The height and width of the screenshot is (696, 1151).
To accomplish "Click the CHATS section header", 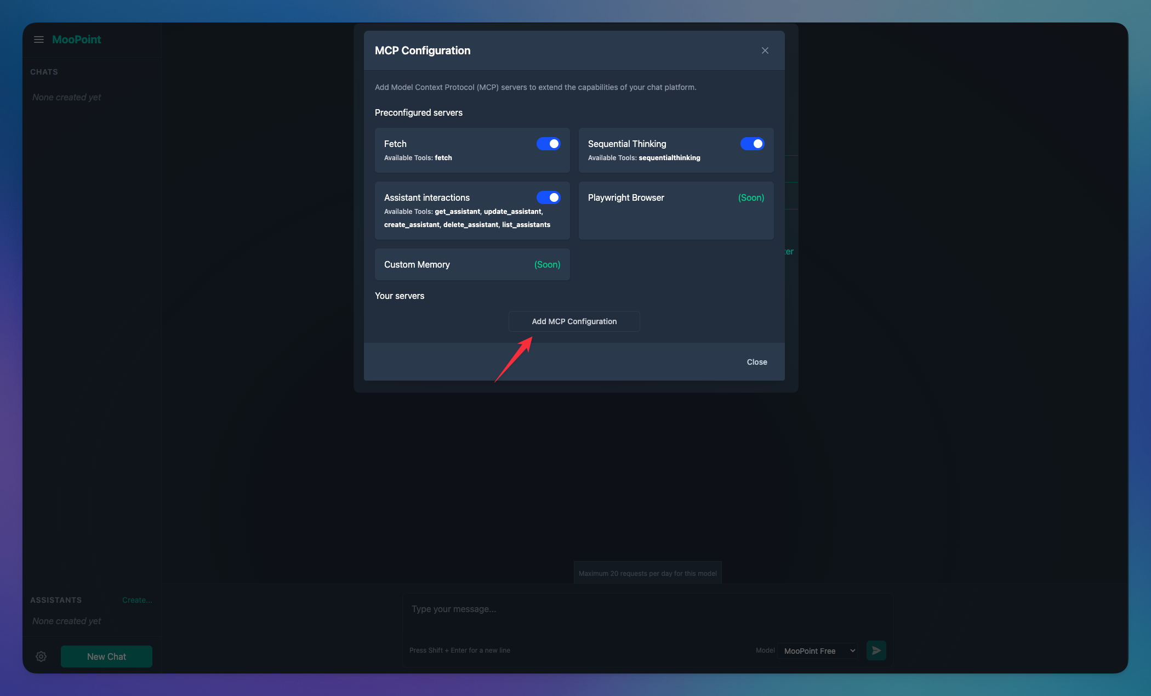I will point(44,72).
